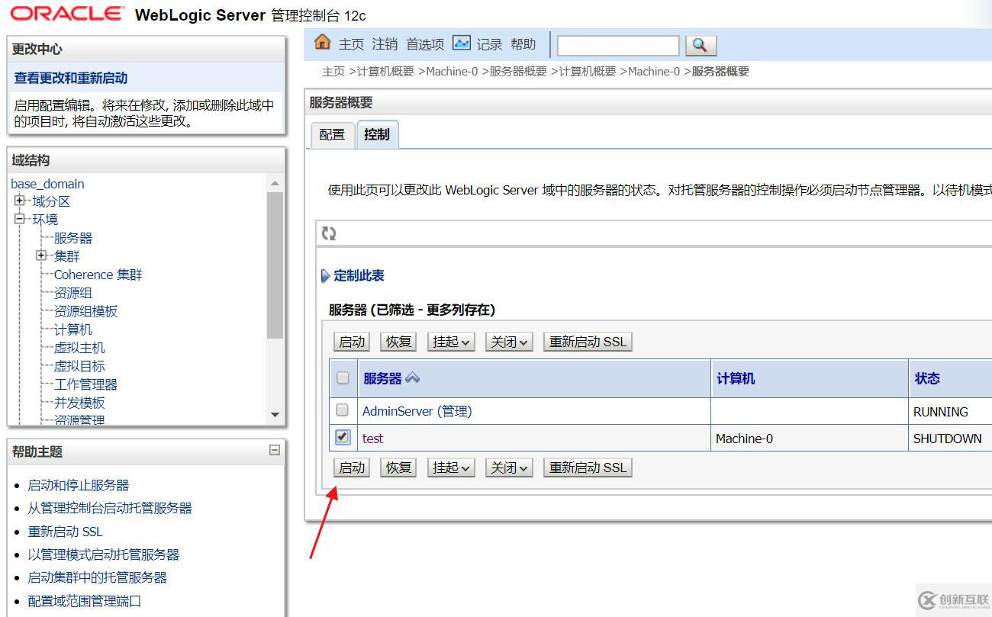Open the bottom 关闭 dropdown button
The height and width of the screenshot is (617, 992).
coord(509,468)
